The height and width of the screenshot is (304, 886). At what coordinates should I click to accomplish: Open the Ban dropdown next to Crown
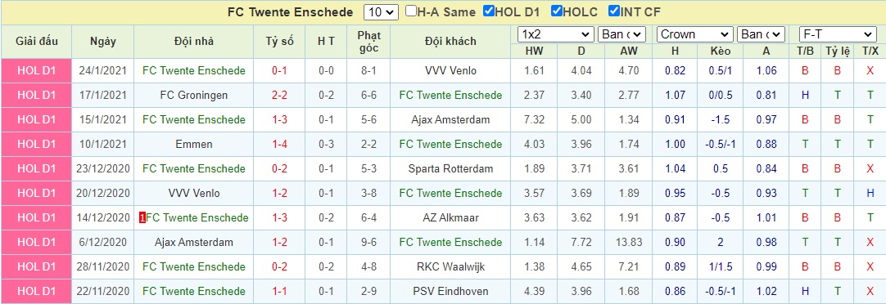761,34
